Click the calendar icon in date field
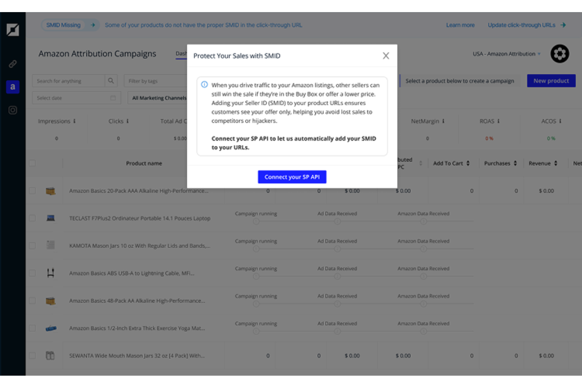The width and height of the screenshot is (582, 388). (x=113, y=98)
